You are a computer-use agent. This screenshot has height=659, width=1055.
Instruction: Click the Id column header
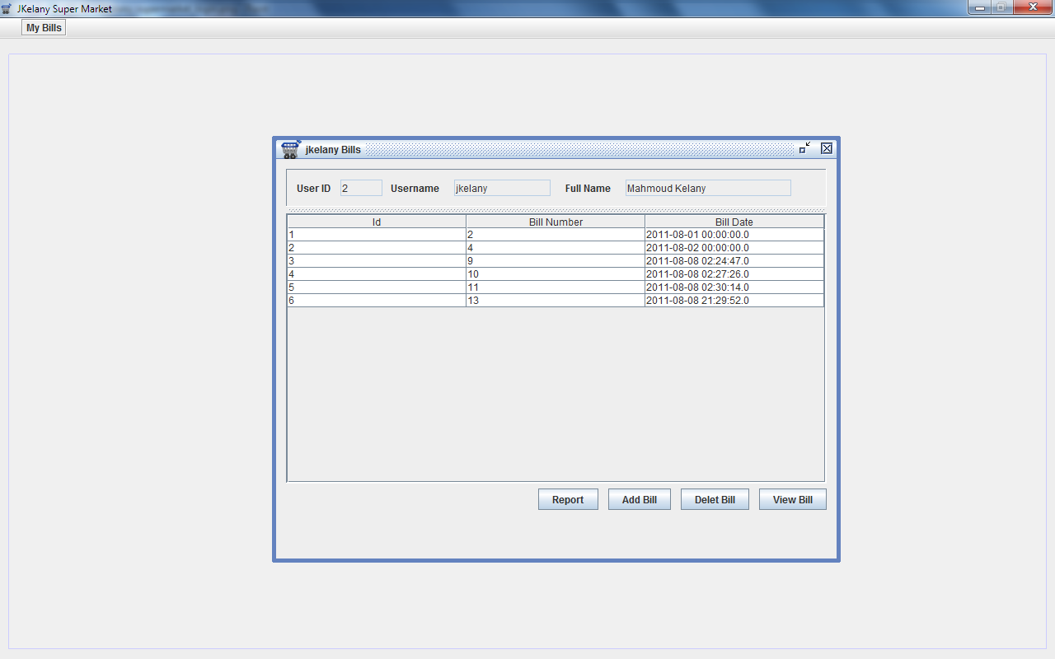[x=377, y=222]
